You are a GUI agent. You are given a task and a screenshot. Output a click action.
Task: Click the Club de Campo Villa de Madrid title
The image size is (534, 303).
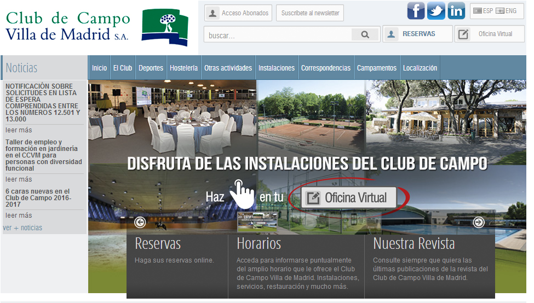(67, 26)
